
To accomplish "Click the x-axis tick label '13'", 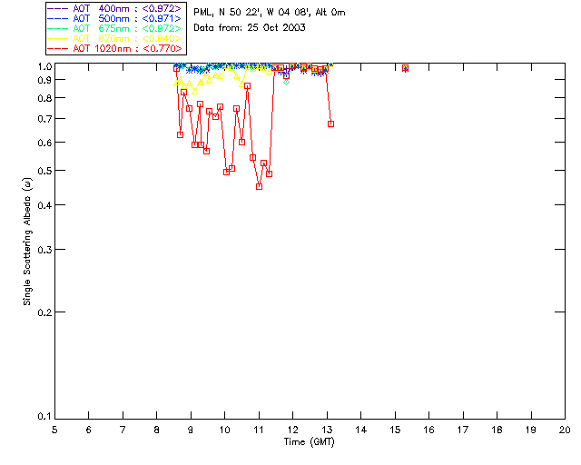I will [x=327, y=430].
